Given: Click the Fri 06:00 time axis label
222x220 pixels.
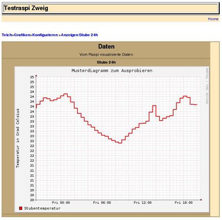Looking at the screenshot, I should (x=102, y=203).
